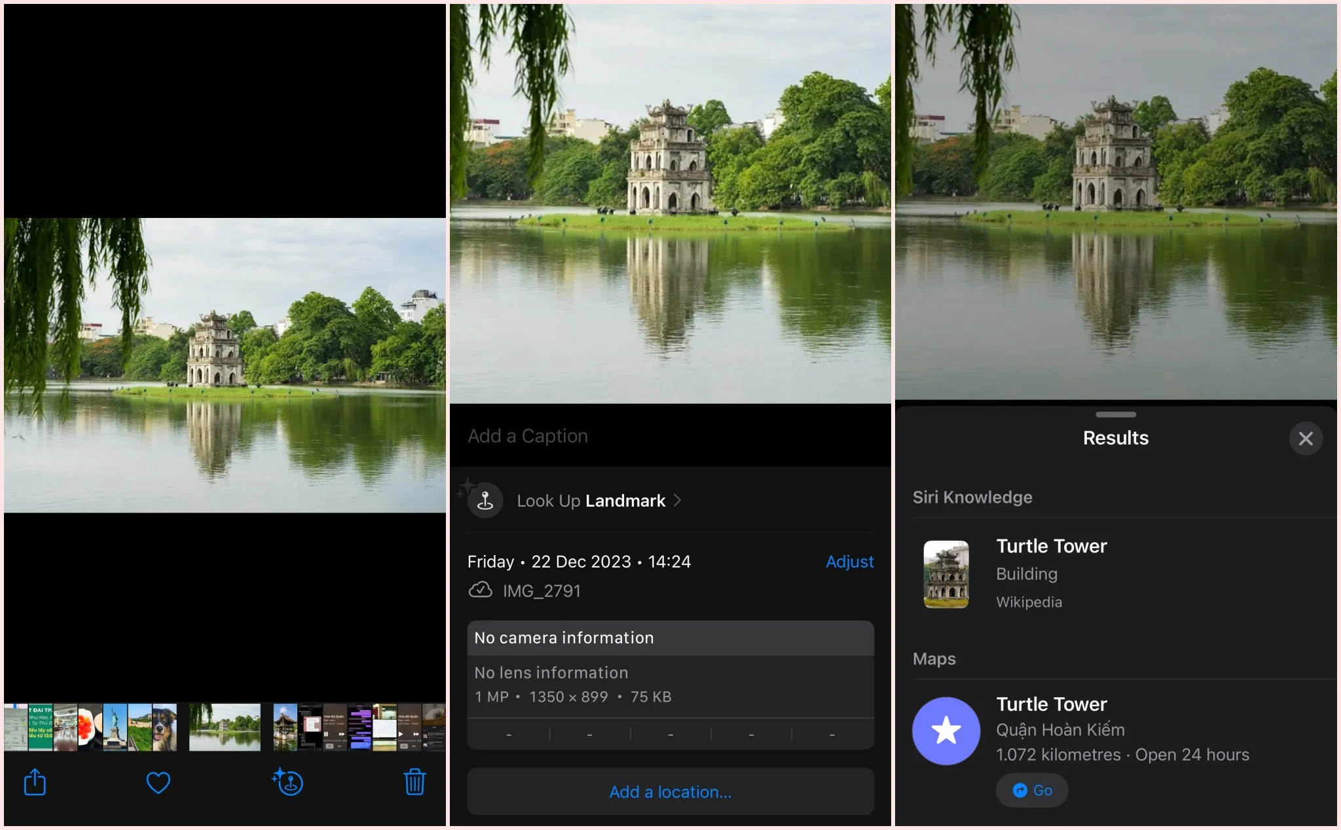Delete the photo with the trash icon
Viewport: 1341px width, 830px height.
click(x=414, y=782)
